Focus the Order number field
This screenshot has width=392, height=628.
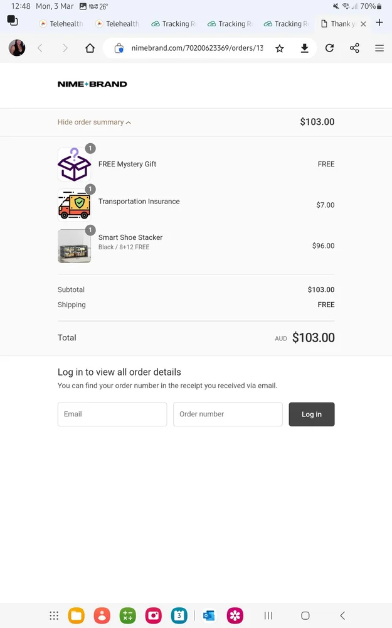(x=228, y=414)
